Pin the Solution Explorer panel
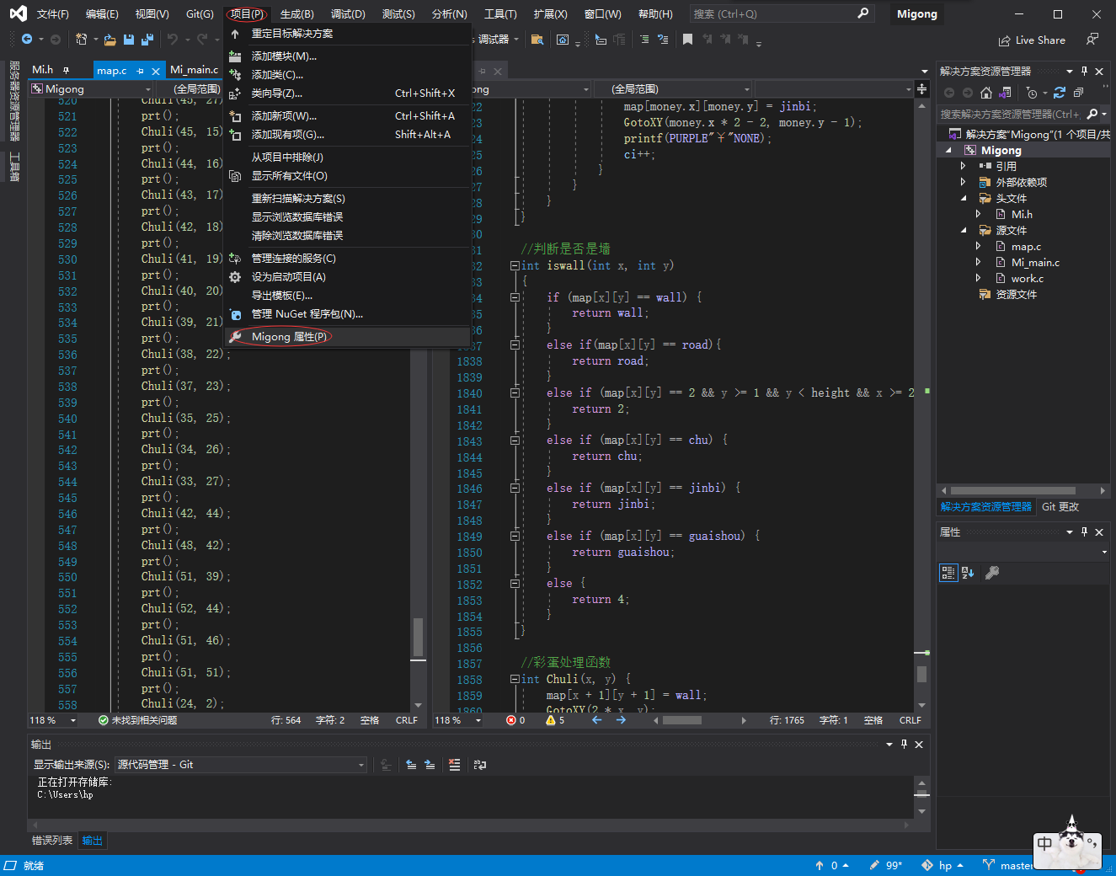The width and height of the screenshot is (1116, 876). pyautogui.click(x=1084, y=72)
